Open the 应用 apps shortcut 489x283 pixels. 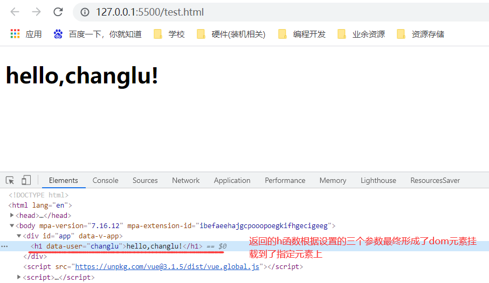pos(26,34)
